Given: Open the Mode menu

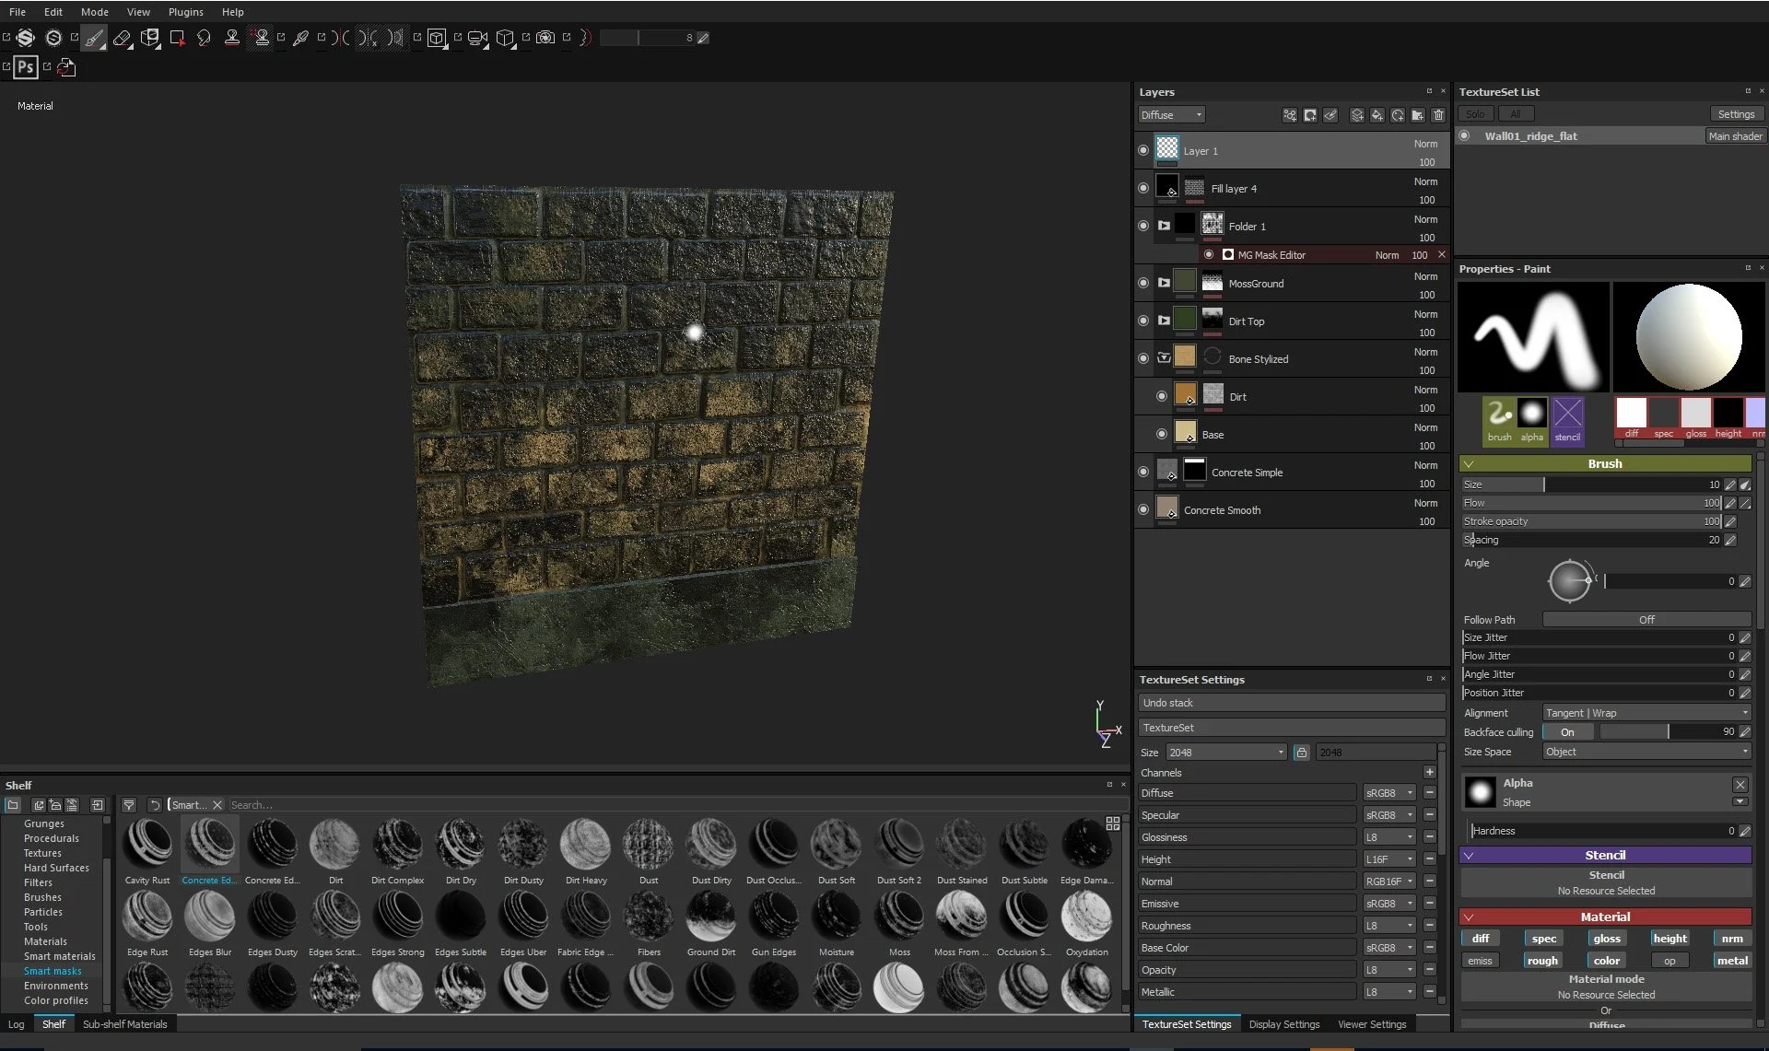Looking at the screenshot, I should [95, 12].
